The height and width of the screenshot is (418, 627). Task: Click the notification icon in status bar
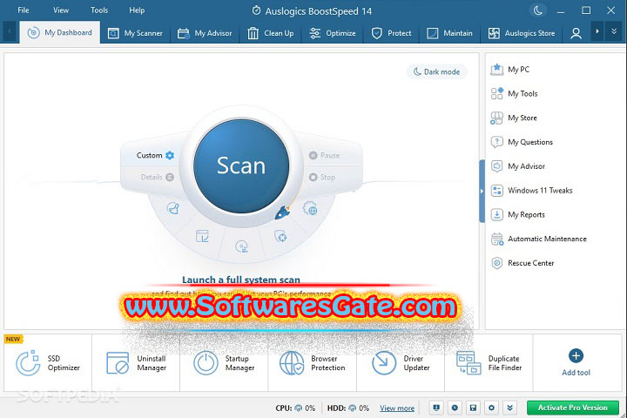point(436,408)
